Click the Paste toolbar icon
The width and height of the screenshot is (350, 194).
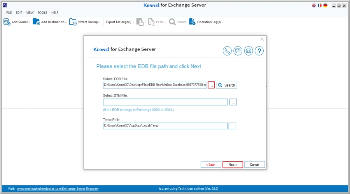pyautogui.click(x=152, y=22)
